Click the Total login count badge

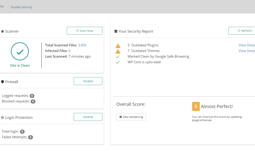(22, 132)
